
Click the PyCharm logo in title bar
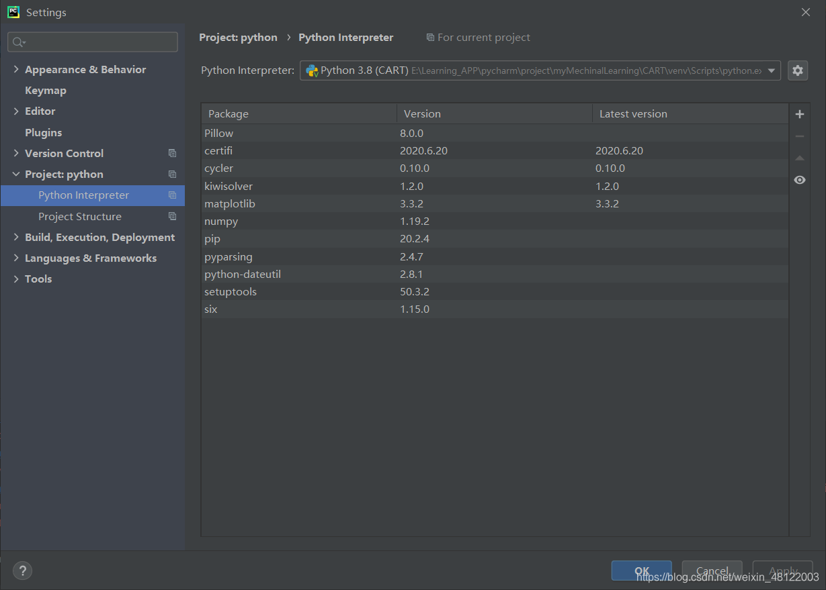point(13,12)
